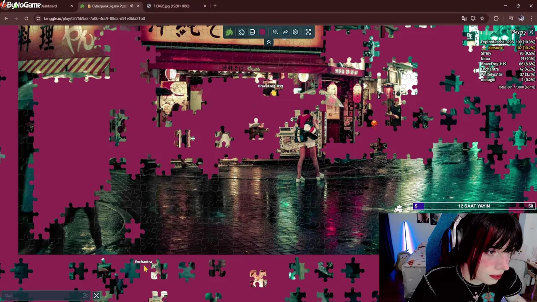Pick the beige loose piece in bottom tray
The width and height of the screenshot is (537, 302).
(258, 279)
